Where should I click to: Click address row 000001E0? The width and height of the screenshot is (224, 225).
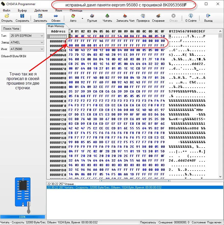point(58,175)
